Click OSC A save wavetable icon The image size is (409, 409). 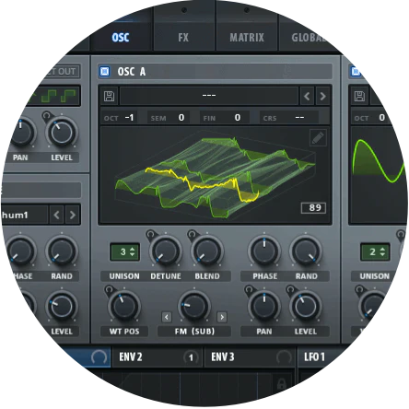tap(109, 96)
